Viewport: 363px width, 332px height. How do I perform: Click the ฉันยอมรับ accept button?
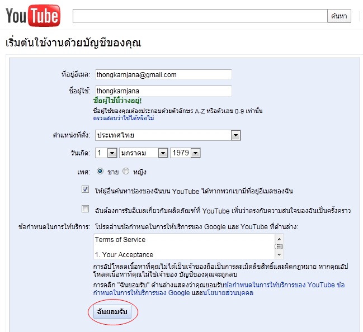pos(112,312)
